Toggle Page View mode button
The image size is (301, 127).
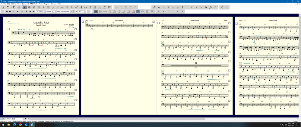tap(96, 11)
